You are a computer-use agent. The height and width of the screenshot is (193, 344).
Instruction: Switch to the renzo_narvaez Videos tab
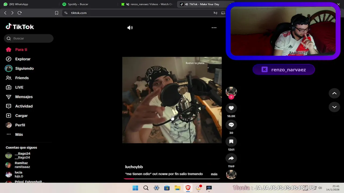click(147, 4)
